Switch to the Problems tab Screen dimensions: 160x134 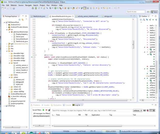(x=36, y=105)
